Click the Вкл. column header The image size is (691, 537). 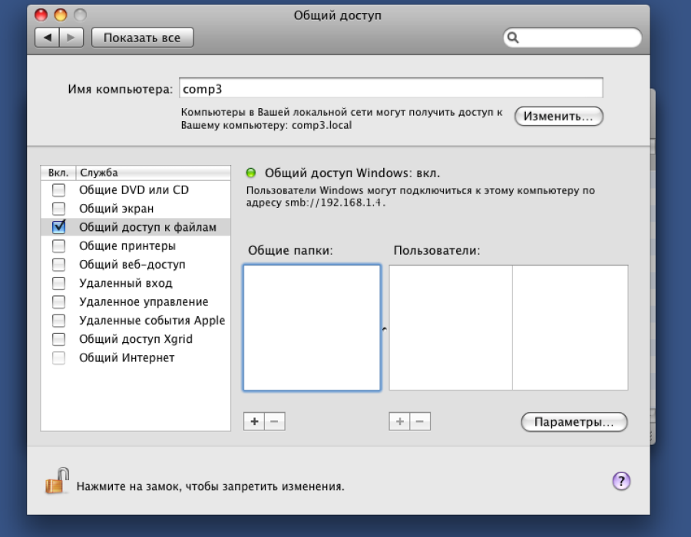tap(58, 173)
